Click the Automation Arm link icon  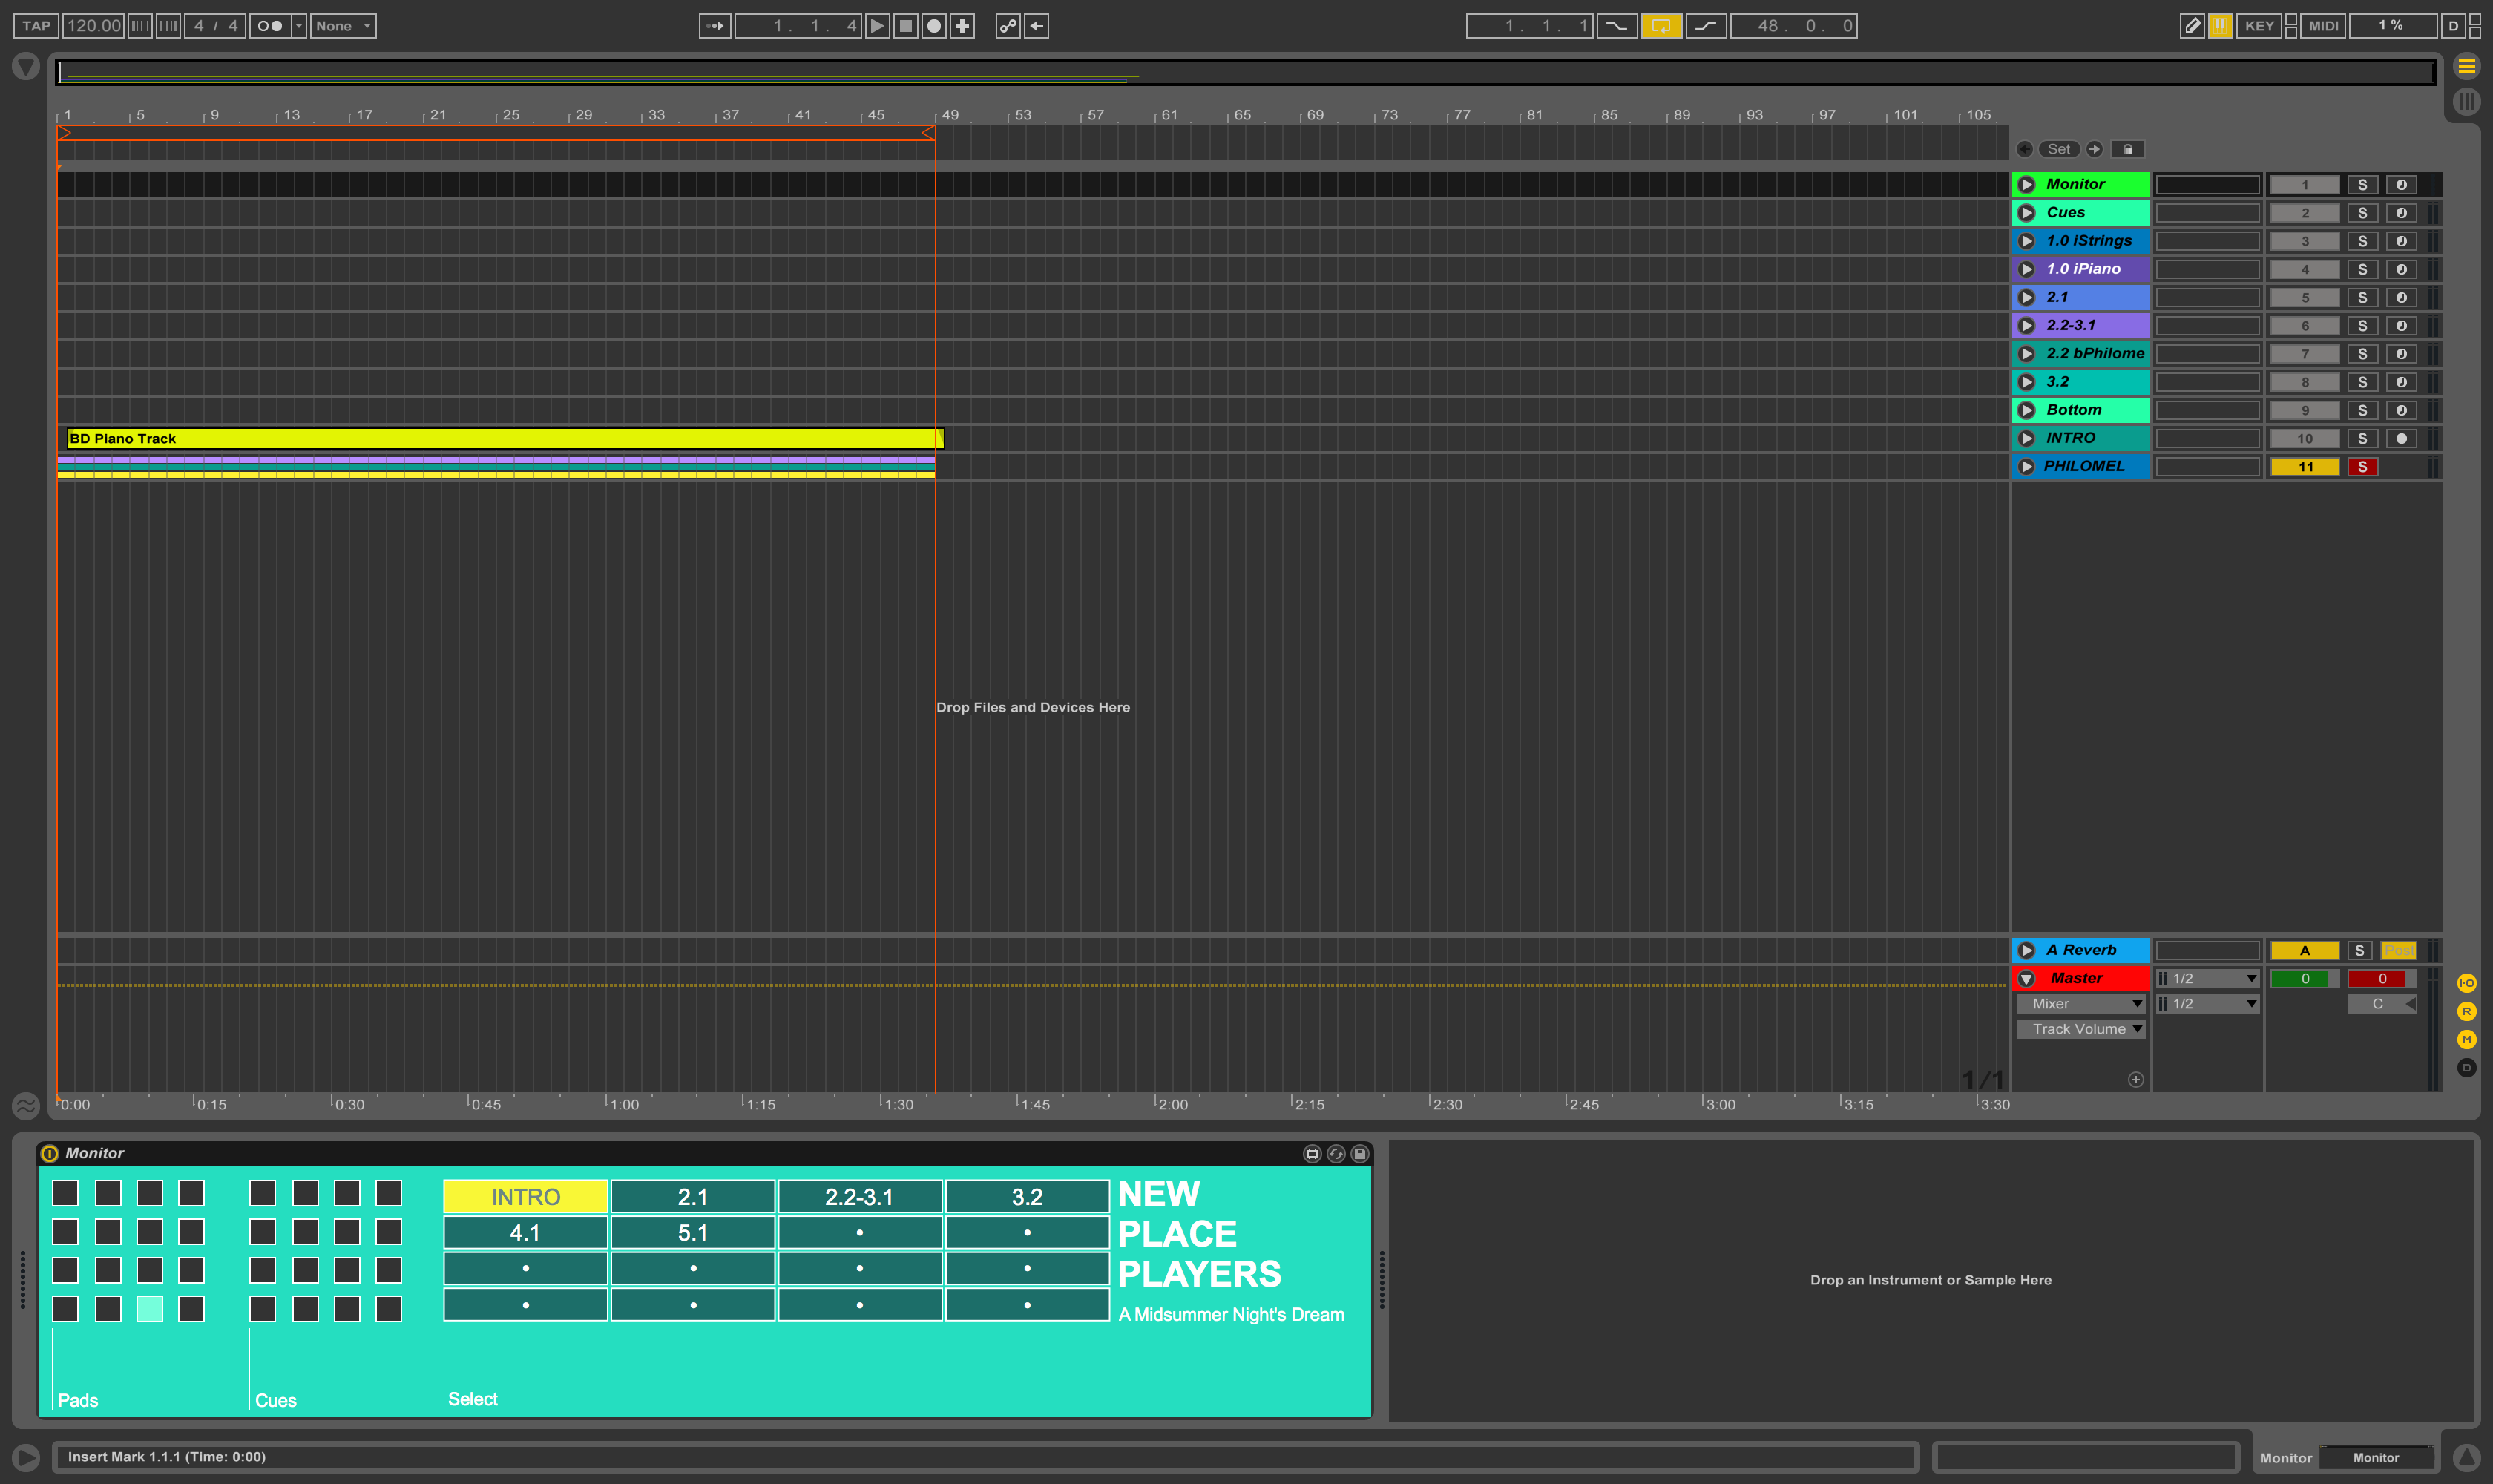pos(1008,26)
